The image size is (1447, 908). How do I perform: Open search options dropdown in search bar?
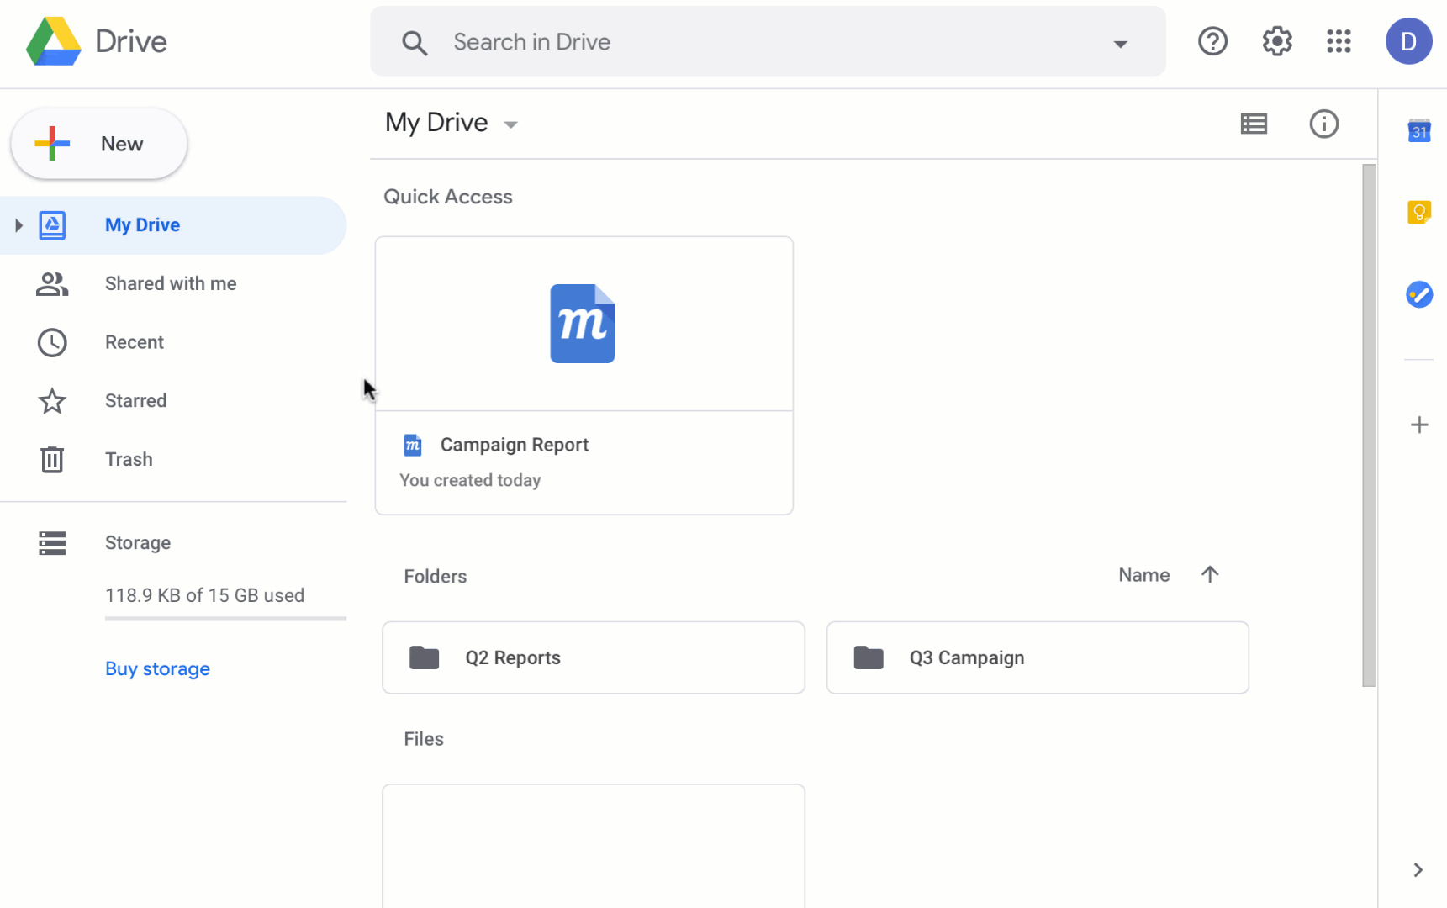click(x=1121, y=43)
